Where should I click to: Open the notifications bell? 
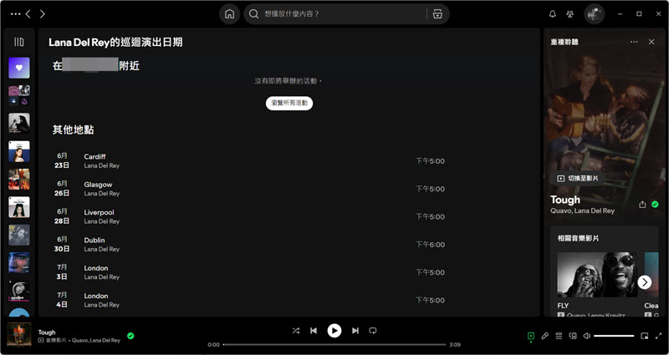coord(553,14)
